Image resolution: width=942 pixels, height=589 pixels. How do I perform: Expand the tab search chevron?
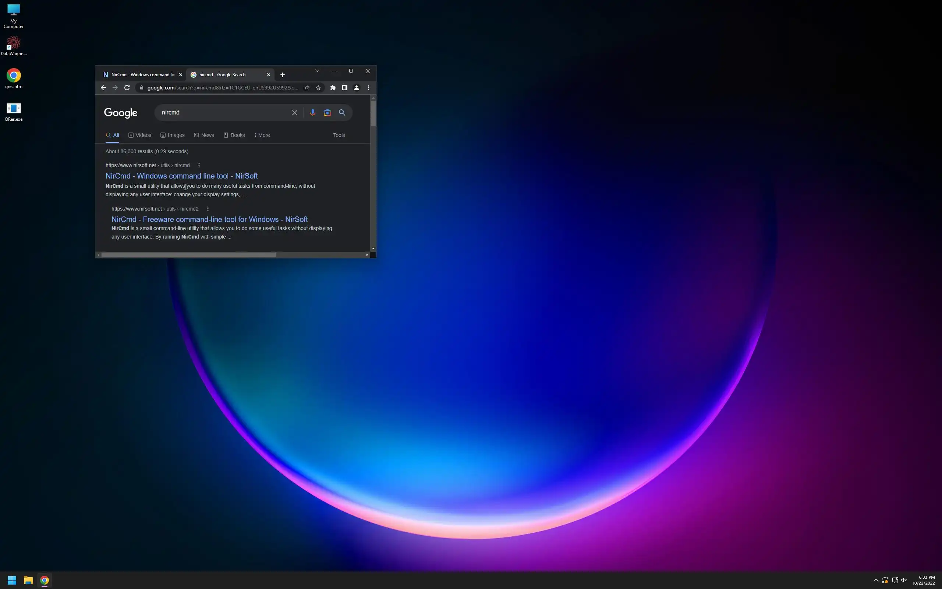click(x=317, y=71)
